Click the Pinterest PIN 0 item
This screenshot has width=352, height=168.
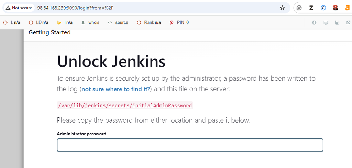(x=179, y=22)
